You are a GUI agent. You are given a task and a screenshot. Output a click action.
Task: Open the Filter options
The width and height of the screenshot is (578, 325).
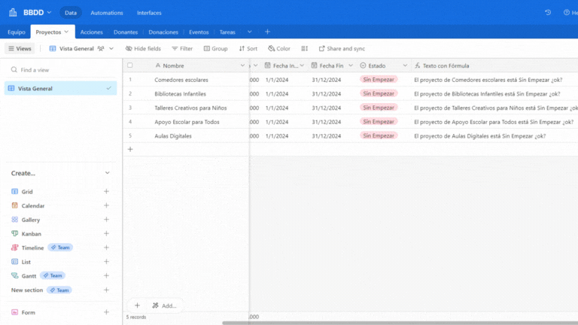point(182,49)
